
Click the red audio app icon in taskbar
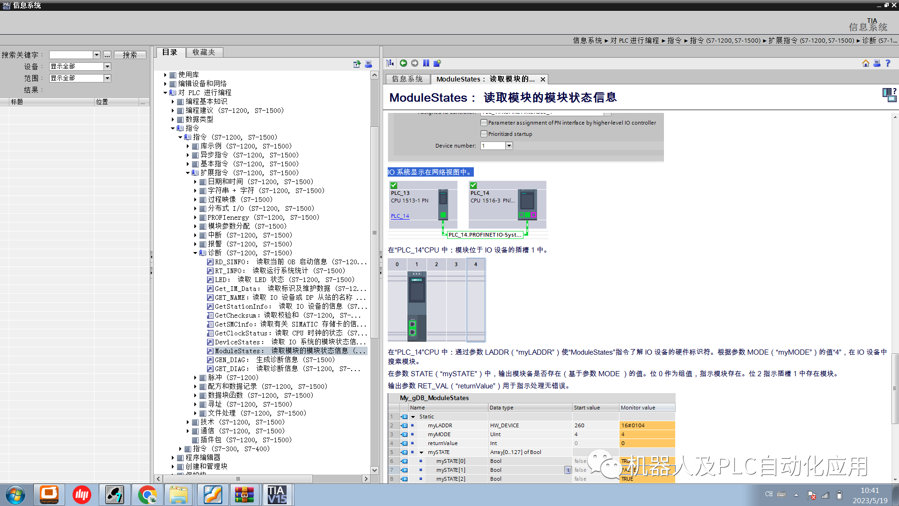[82, 495]
